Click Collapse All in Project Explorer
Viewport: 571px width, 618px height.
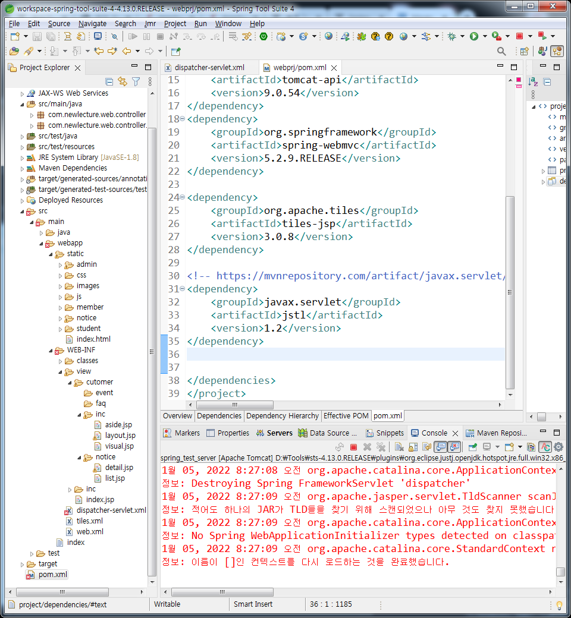(109, 81)
